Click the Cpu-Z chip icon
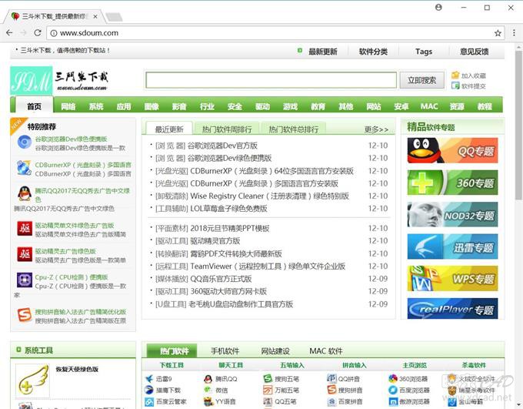Image resolution: width=523 pixels, height=409 pixels. (25, 280)
